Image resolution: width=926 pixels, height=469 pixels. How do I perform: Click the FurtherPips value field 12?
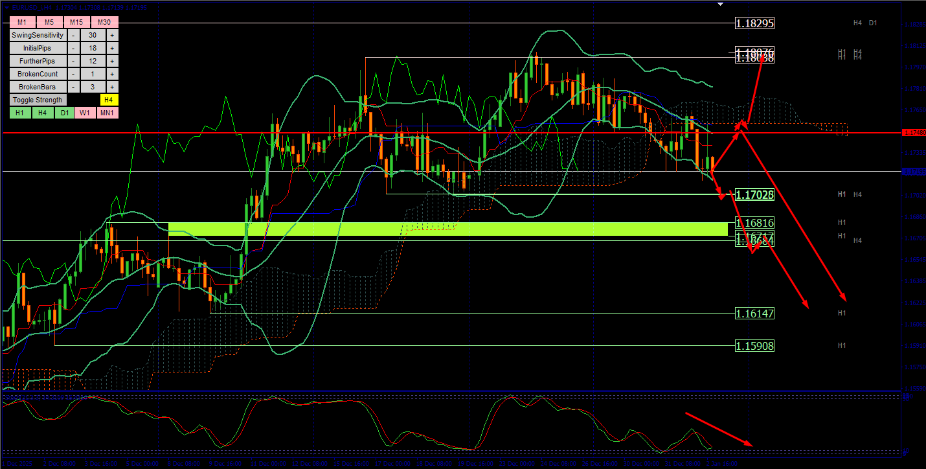tap(93, 61)
